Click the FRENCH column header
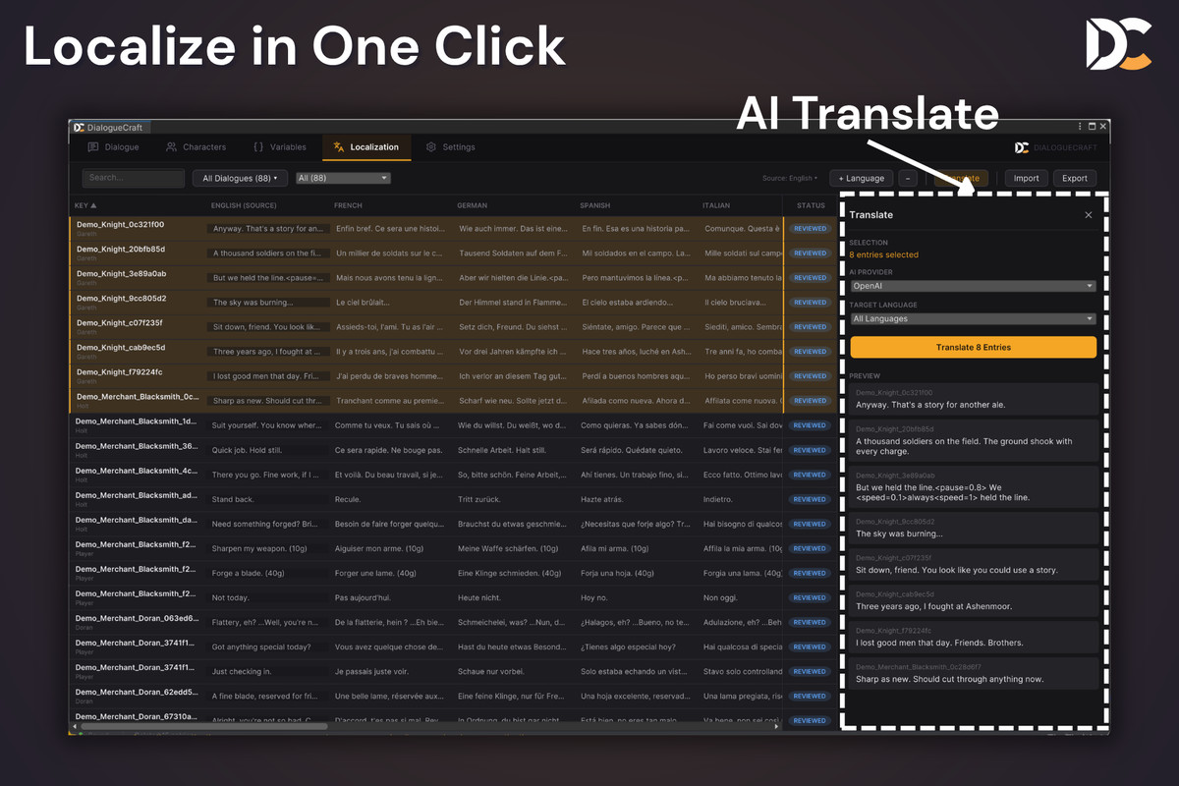Image resolution: width=1179 pixels, height=786 pixels. click(348, 205)
